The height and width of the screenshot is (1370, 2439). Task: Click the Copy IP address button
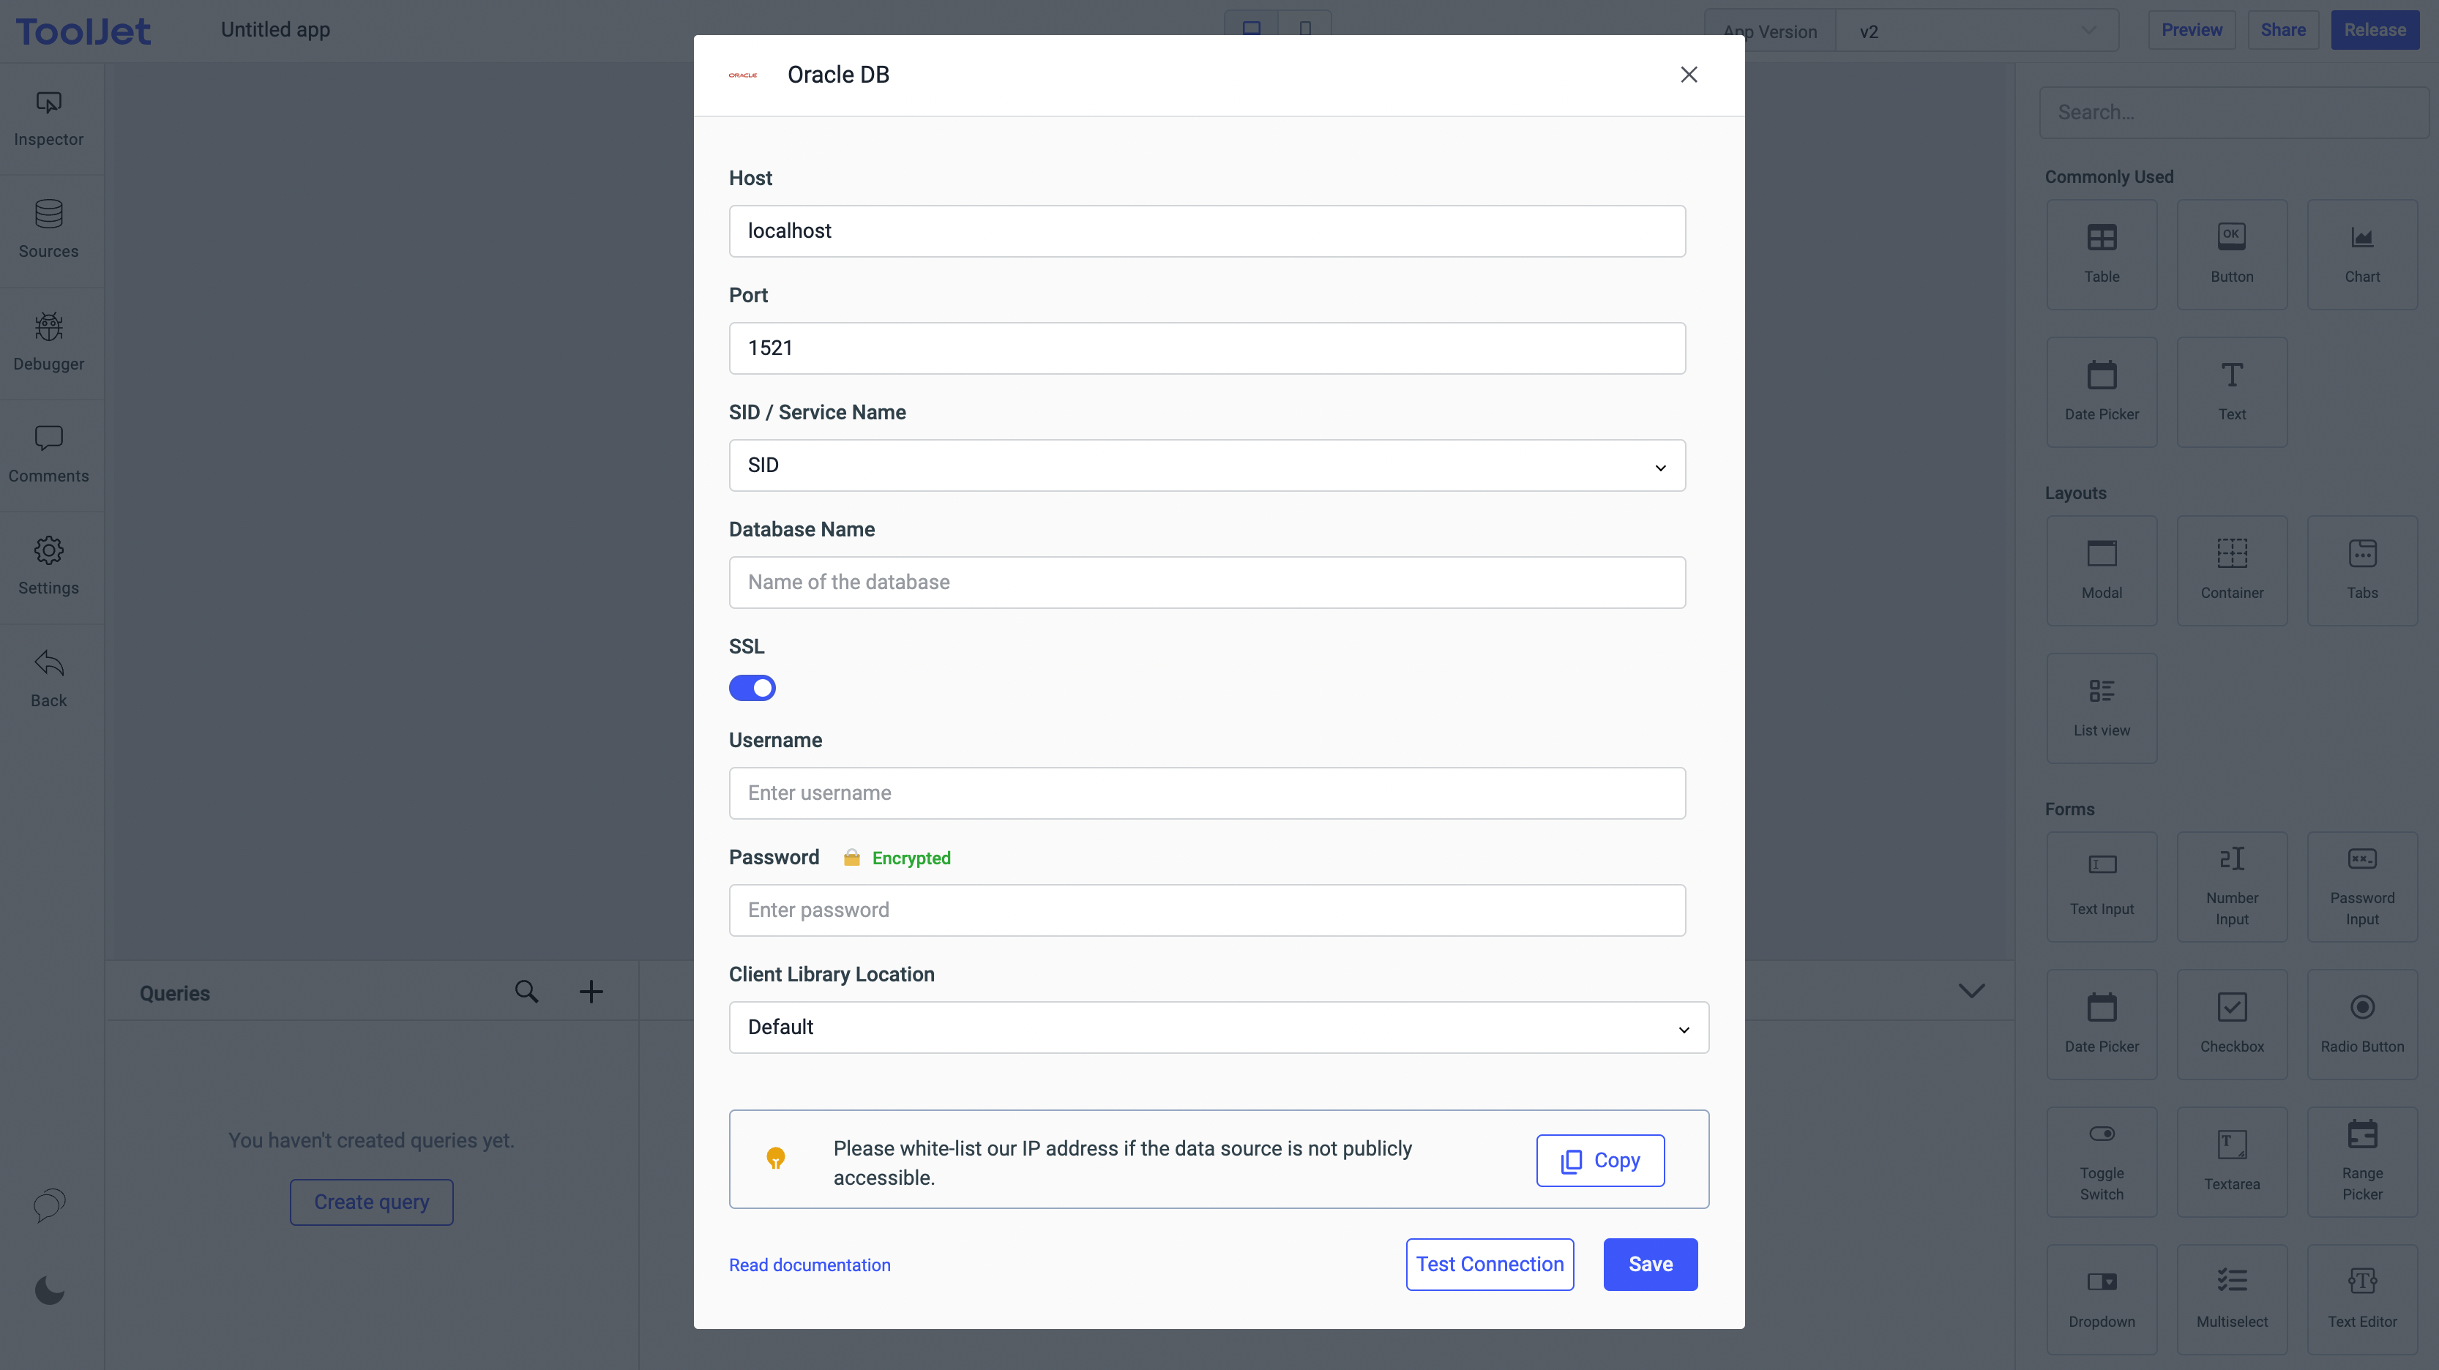pyautogui.click(x=1600, y=1160)
